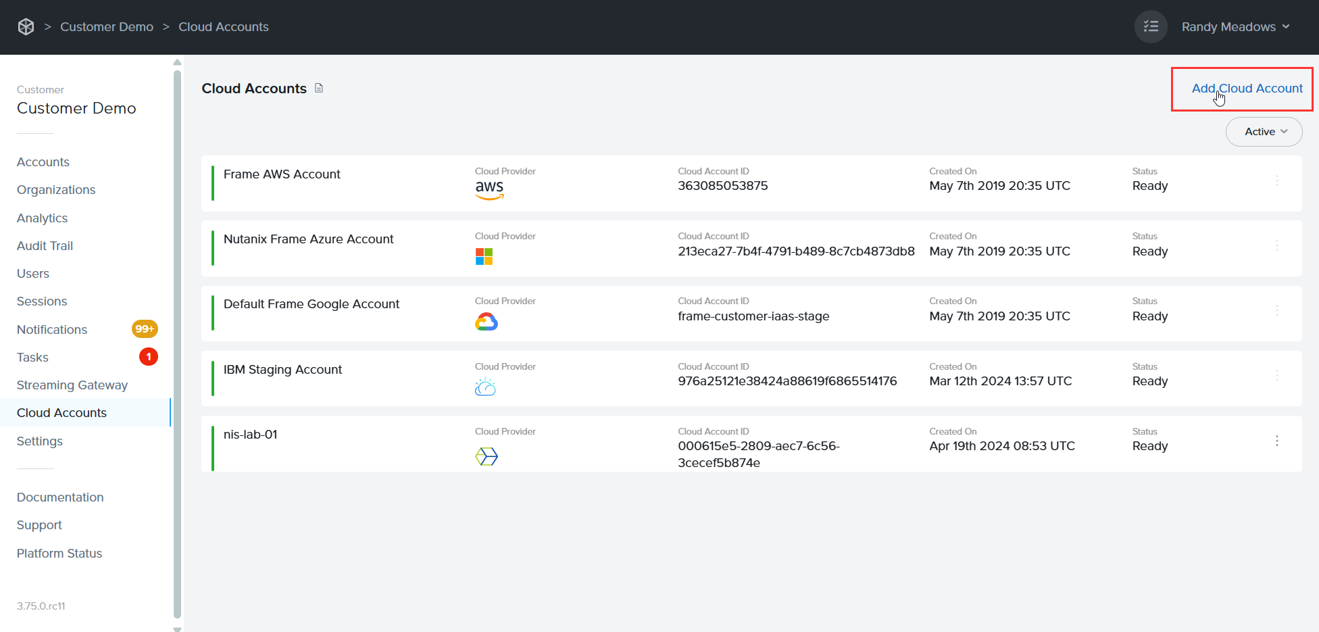The width and height of the screenshot is (1319, 632).
Task: Open the Customer Demo breadcrumb link
Action: pyautogui.click(x=106, y=26)
